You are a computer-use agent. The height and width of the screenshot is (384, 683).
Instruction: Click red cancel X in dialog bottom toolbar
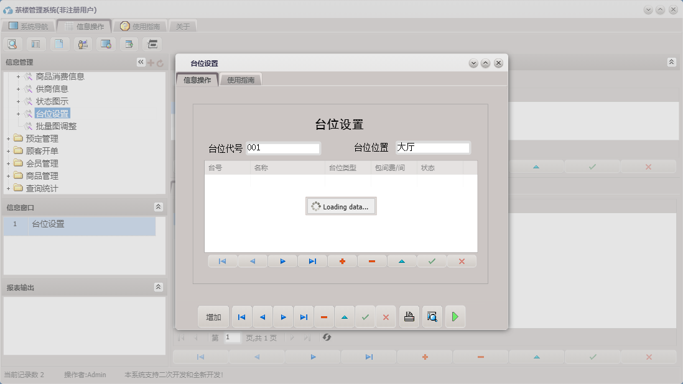click(x=386, y=317)
